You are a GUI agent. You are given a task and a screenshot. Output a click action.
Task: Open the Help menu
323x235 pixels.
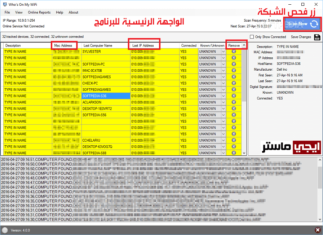[x=59, y=12]
